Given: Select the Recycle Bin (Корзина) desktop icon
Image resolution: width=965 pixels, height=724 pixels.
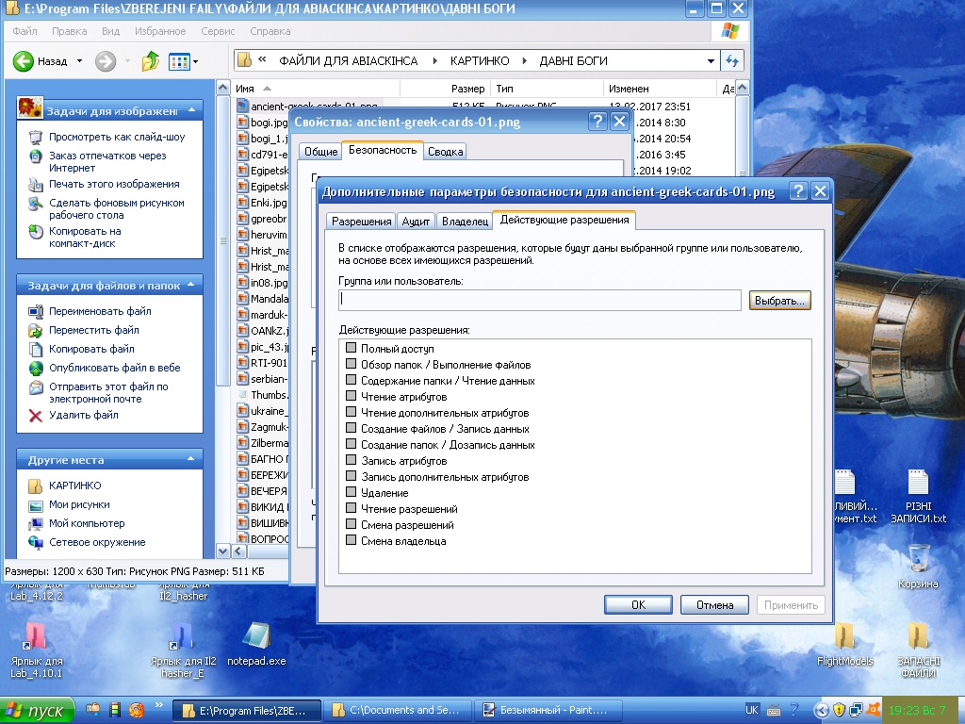Looking at the screenshot, I should tap(918, 558).
